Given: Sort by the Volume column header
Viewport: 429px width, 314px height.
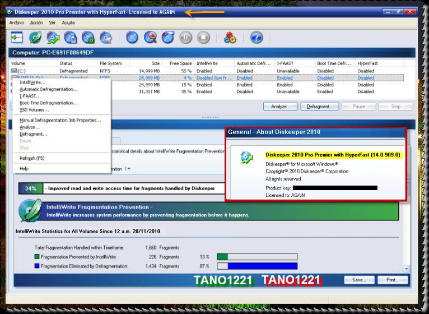Looking at the screenshot, I should tap(34, 63).
